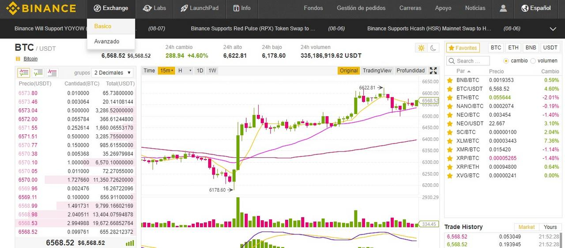This screenshot has height=248, width=565.
Task: Choose Avanzado from Exchange menu
Action: [106, 41]
